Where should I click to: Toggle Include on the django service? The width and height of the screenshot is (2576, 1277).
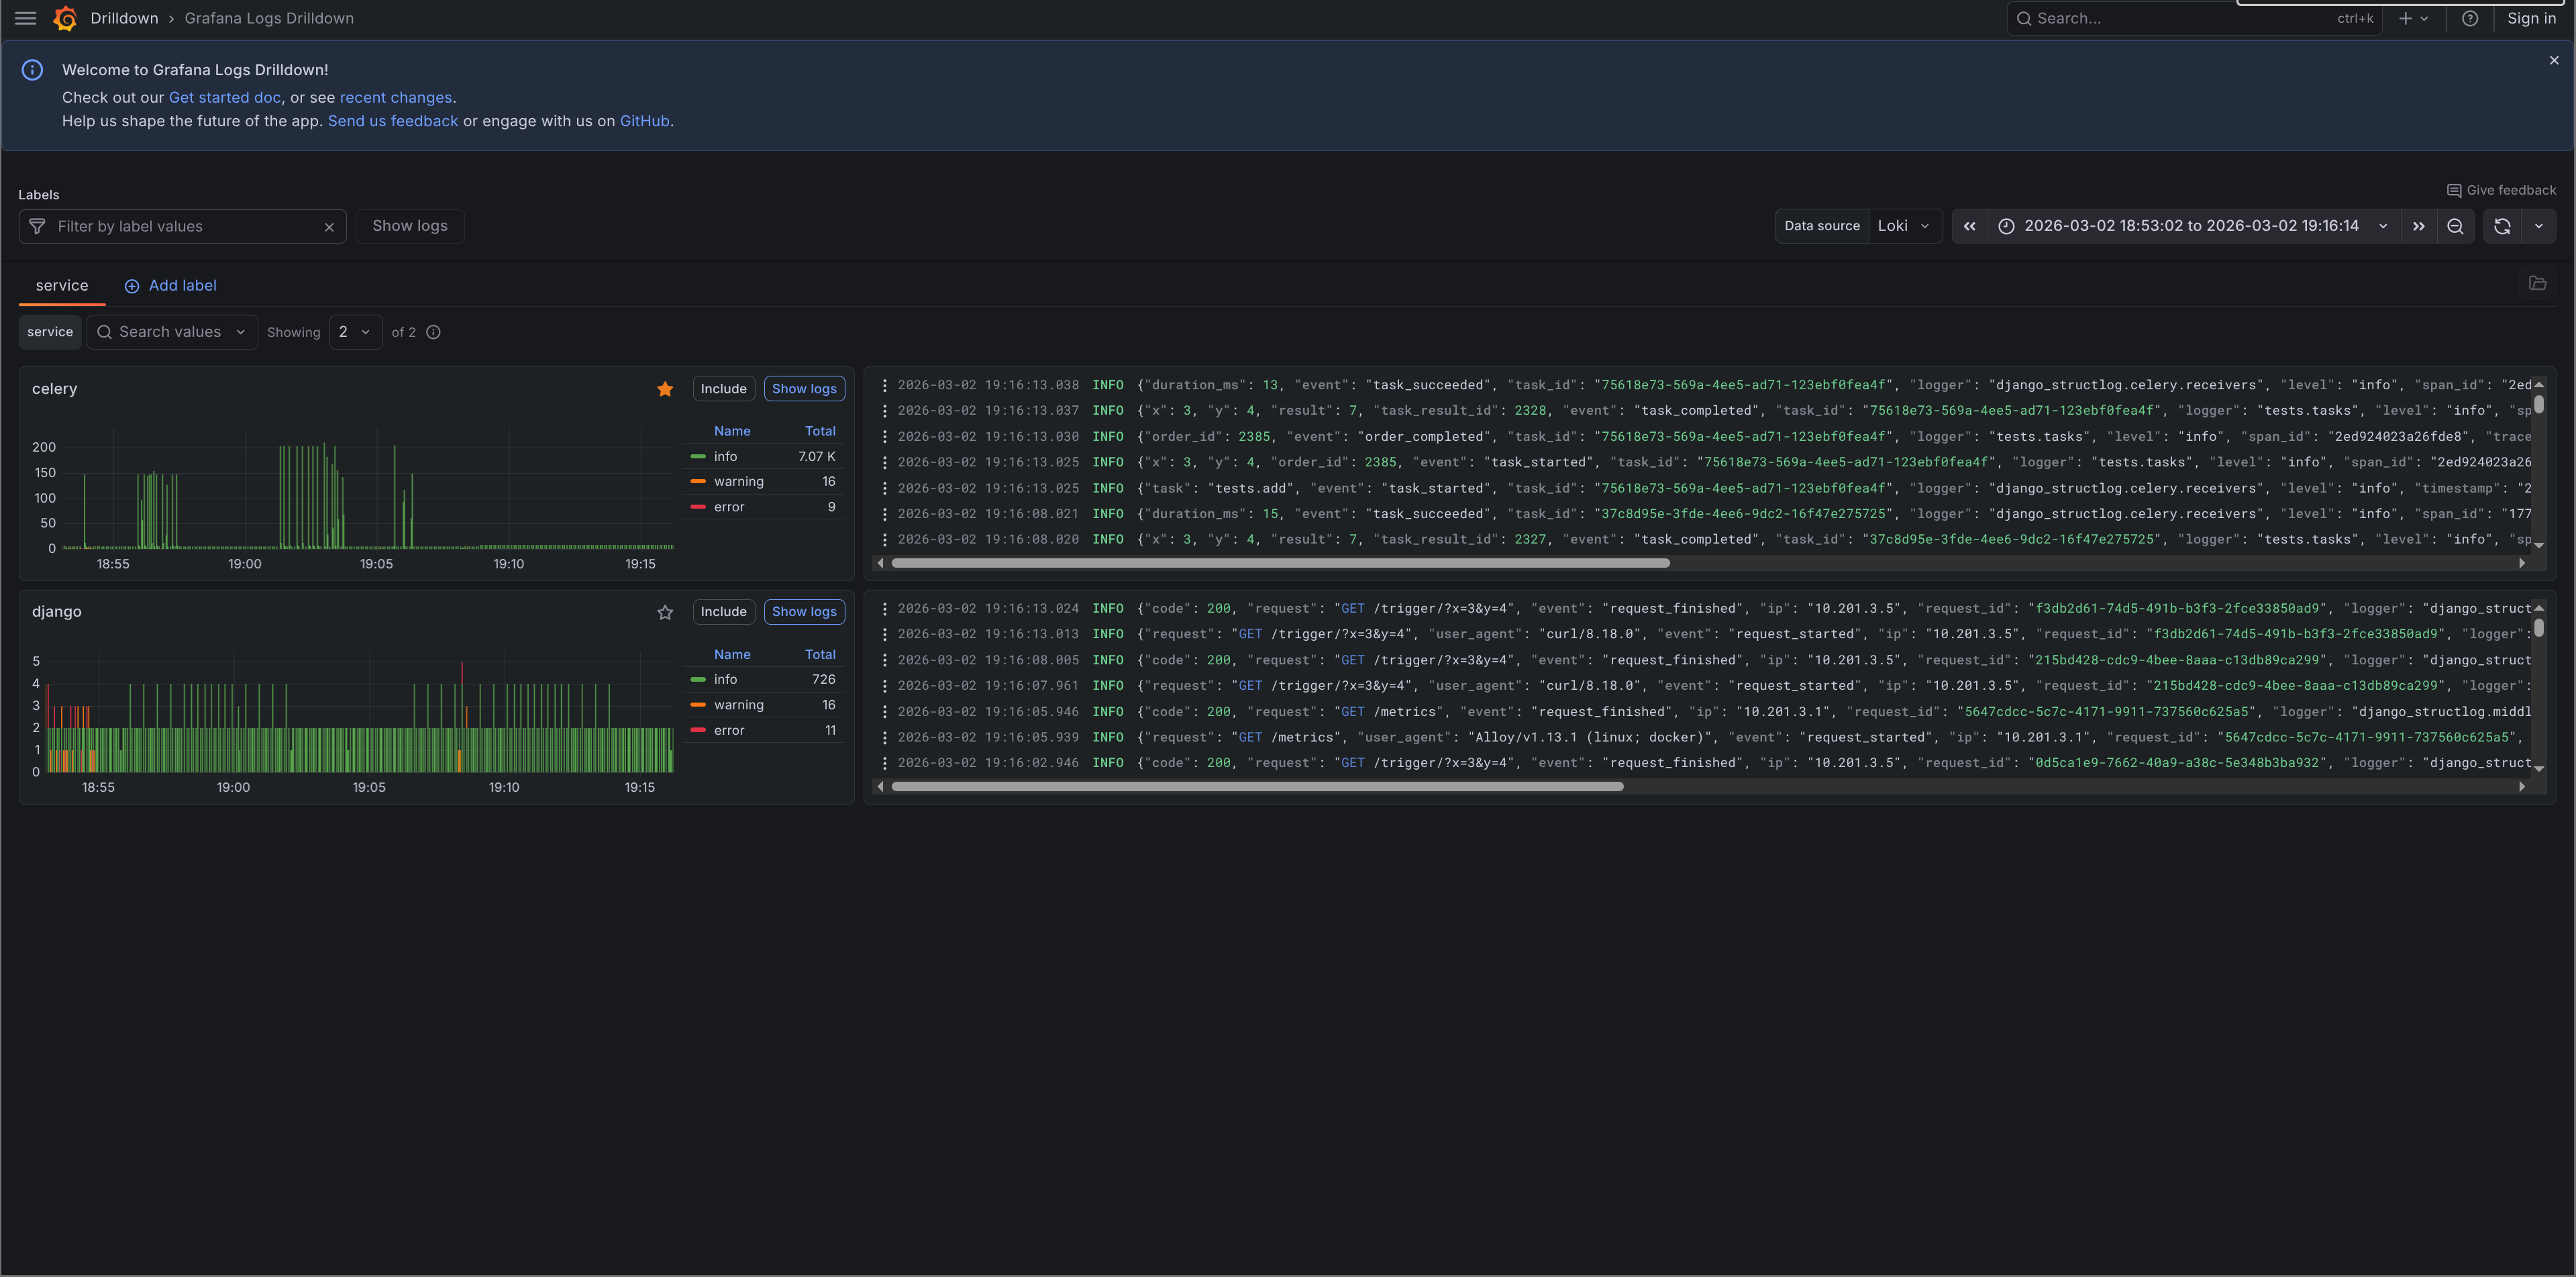[x=723, y=611]
